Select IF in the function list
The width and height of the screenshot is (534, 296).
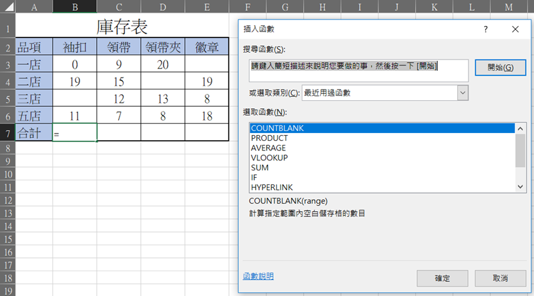pos(382,178)
